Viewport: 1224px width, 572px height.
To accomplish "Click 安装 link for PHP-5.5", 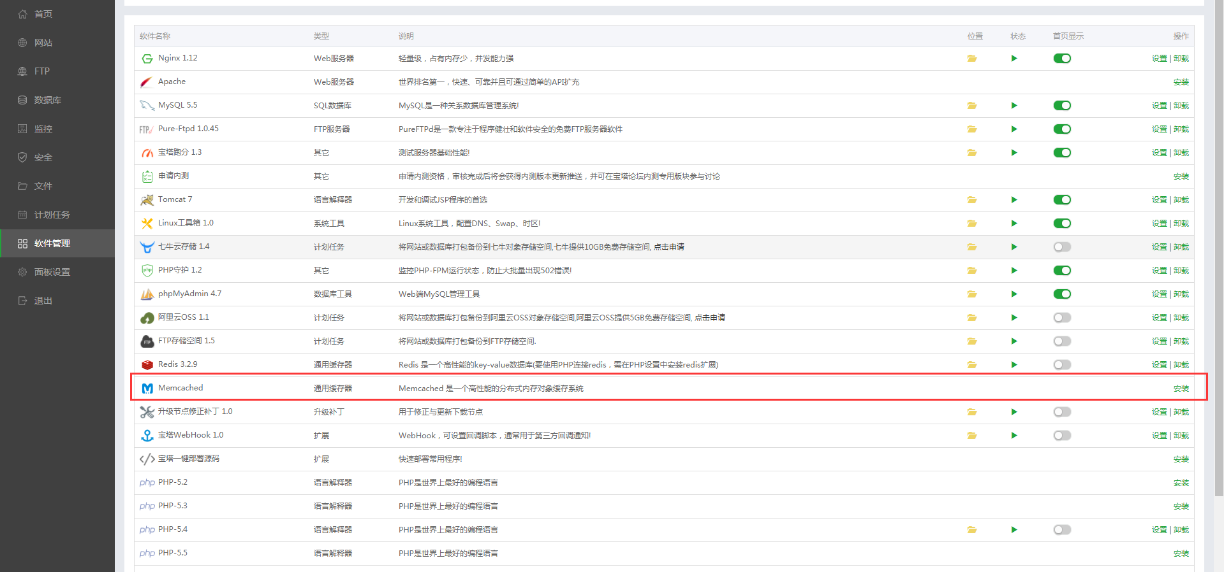I will pyautogui.click(x=1181, y=554).
